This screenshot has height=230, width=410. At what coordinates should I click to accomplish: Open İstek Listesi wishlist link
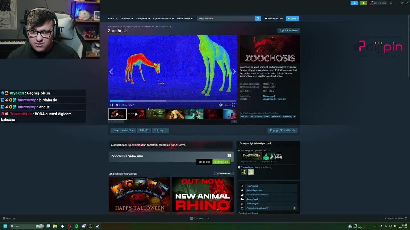[274, 18]
